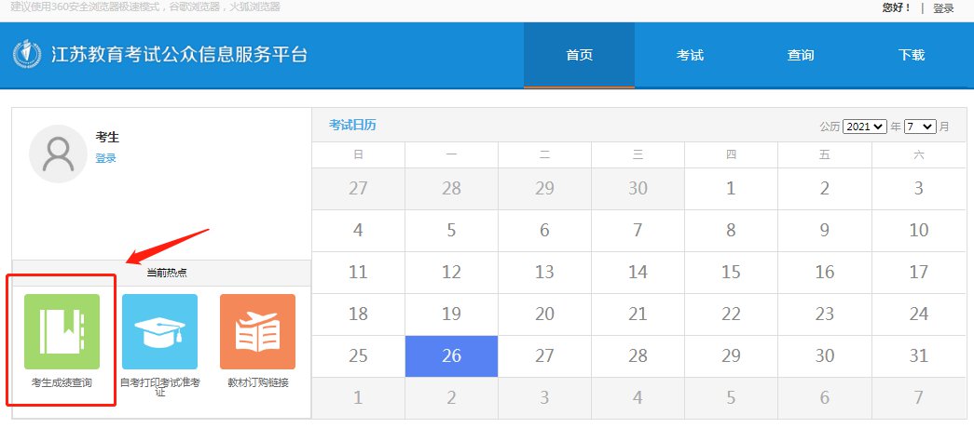The width and height of the screenshot is (974, 428).
Task: Open the orange textbook ordering icon
Action: (x=257, y=331)
